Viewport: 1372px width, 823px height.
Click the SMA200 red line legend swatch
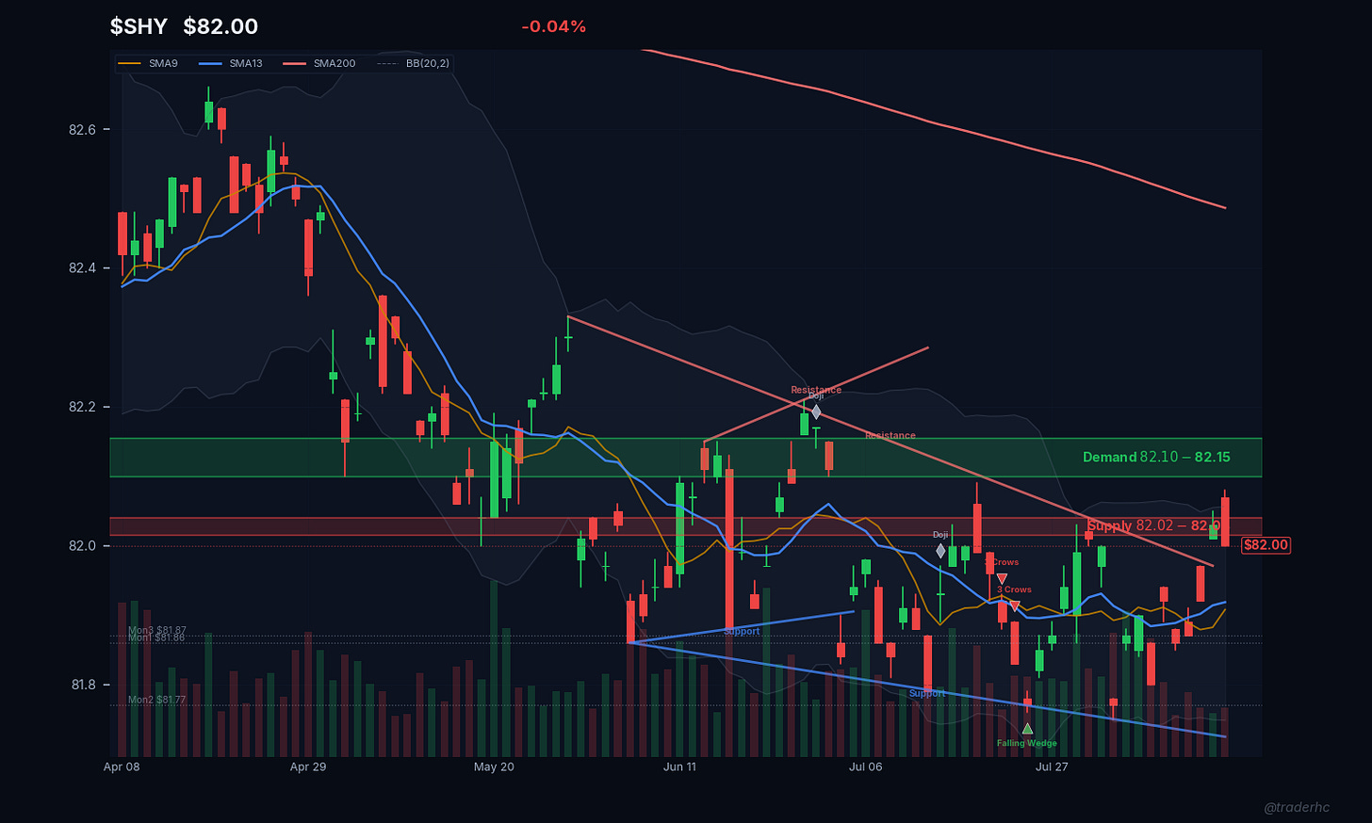pyautogui.click(x=296, y=63)
